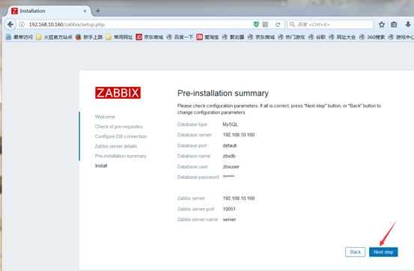Click the address bar showing 192.168.10.160
414x271 pixels.
pos(135,25)
